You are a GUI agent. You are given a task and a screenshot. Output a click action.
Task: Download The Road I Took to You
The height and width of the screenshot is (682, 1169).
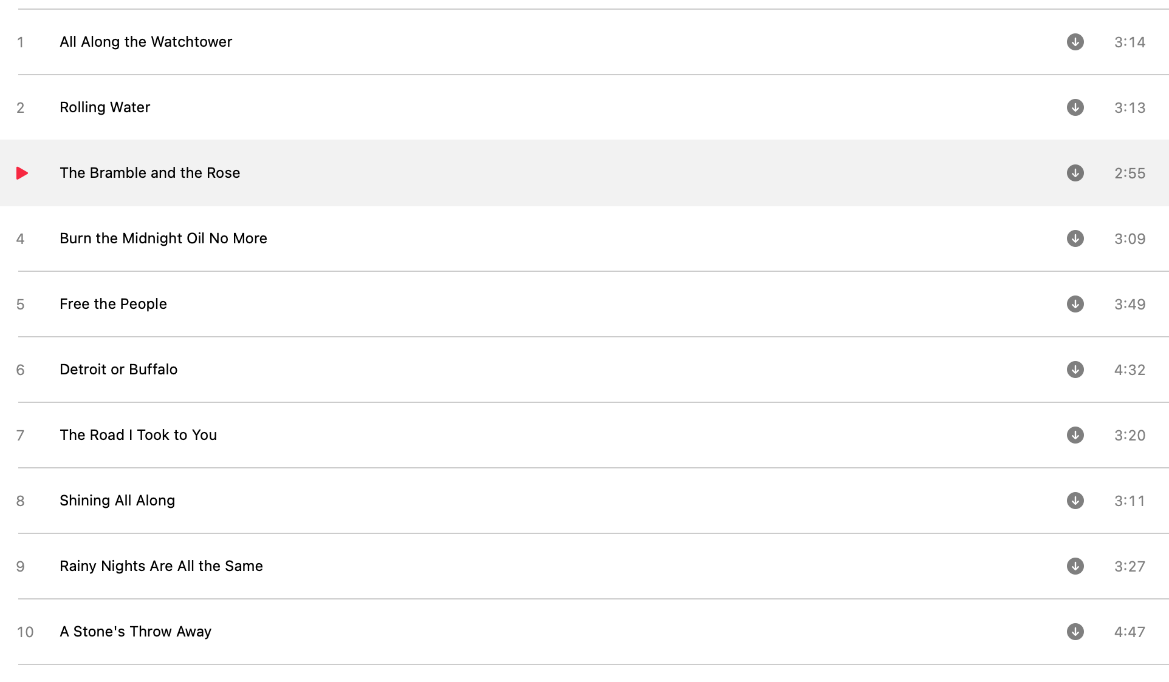pos(1075,435)
